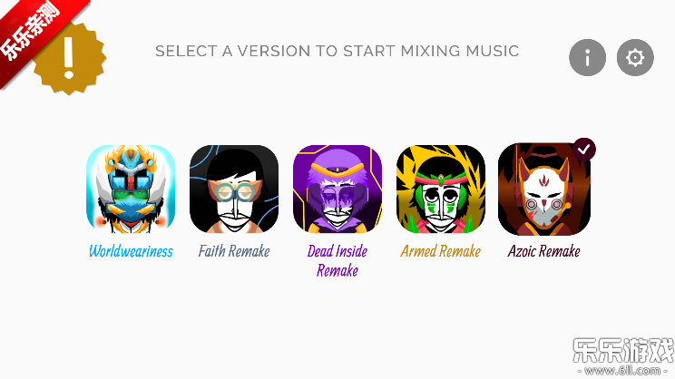Viewport: 675px width, 379px height.
Task: Click the gold exclamation warning badge
Action: (x=69, y=58)
